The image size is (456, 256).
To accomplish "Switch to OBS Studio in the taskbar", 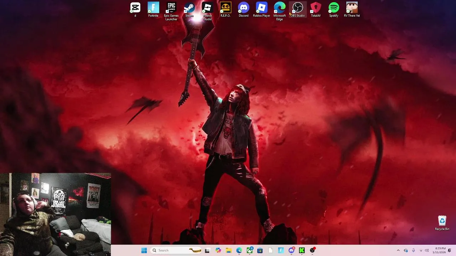I will 312,250.
